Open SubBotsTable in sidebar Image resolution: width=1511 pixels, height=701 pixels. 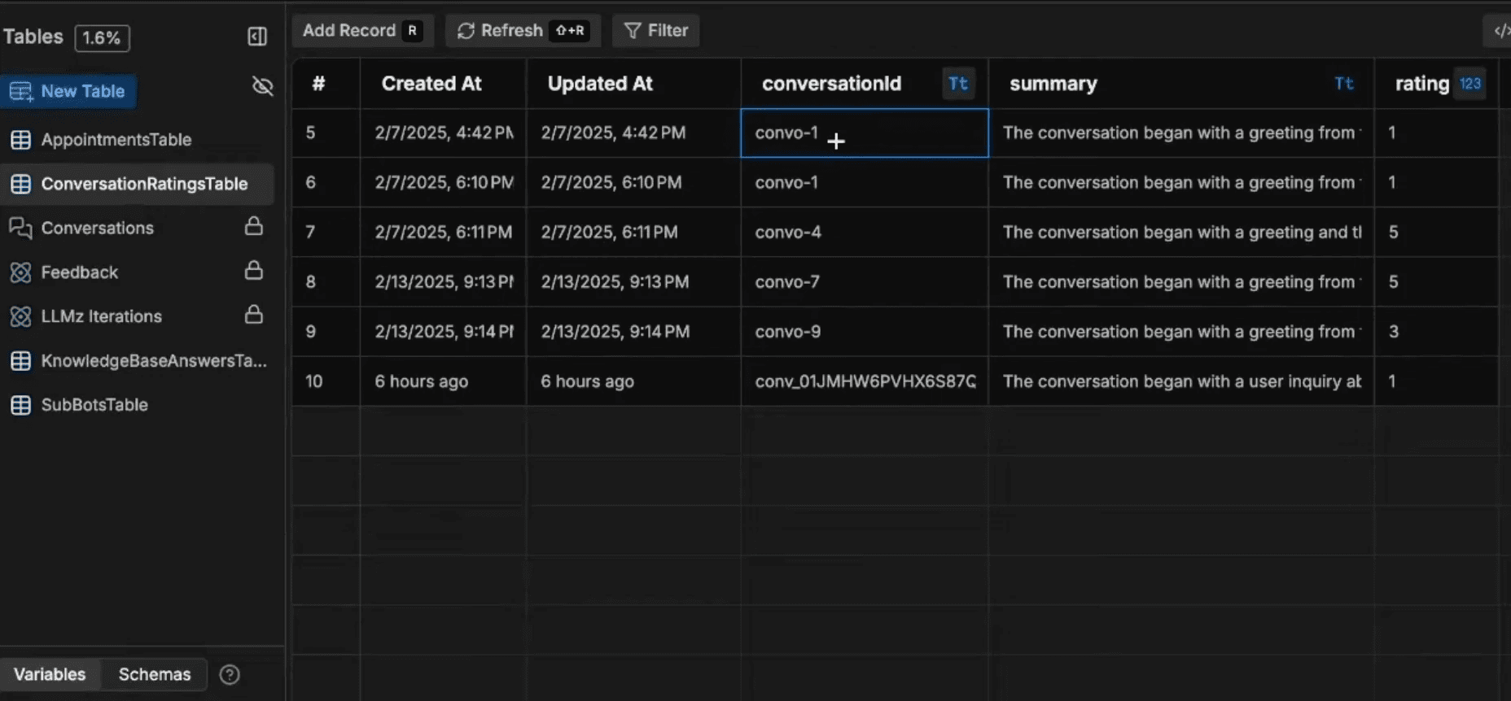coord(94,405)
